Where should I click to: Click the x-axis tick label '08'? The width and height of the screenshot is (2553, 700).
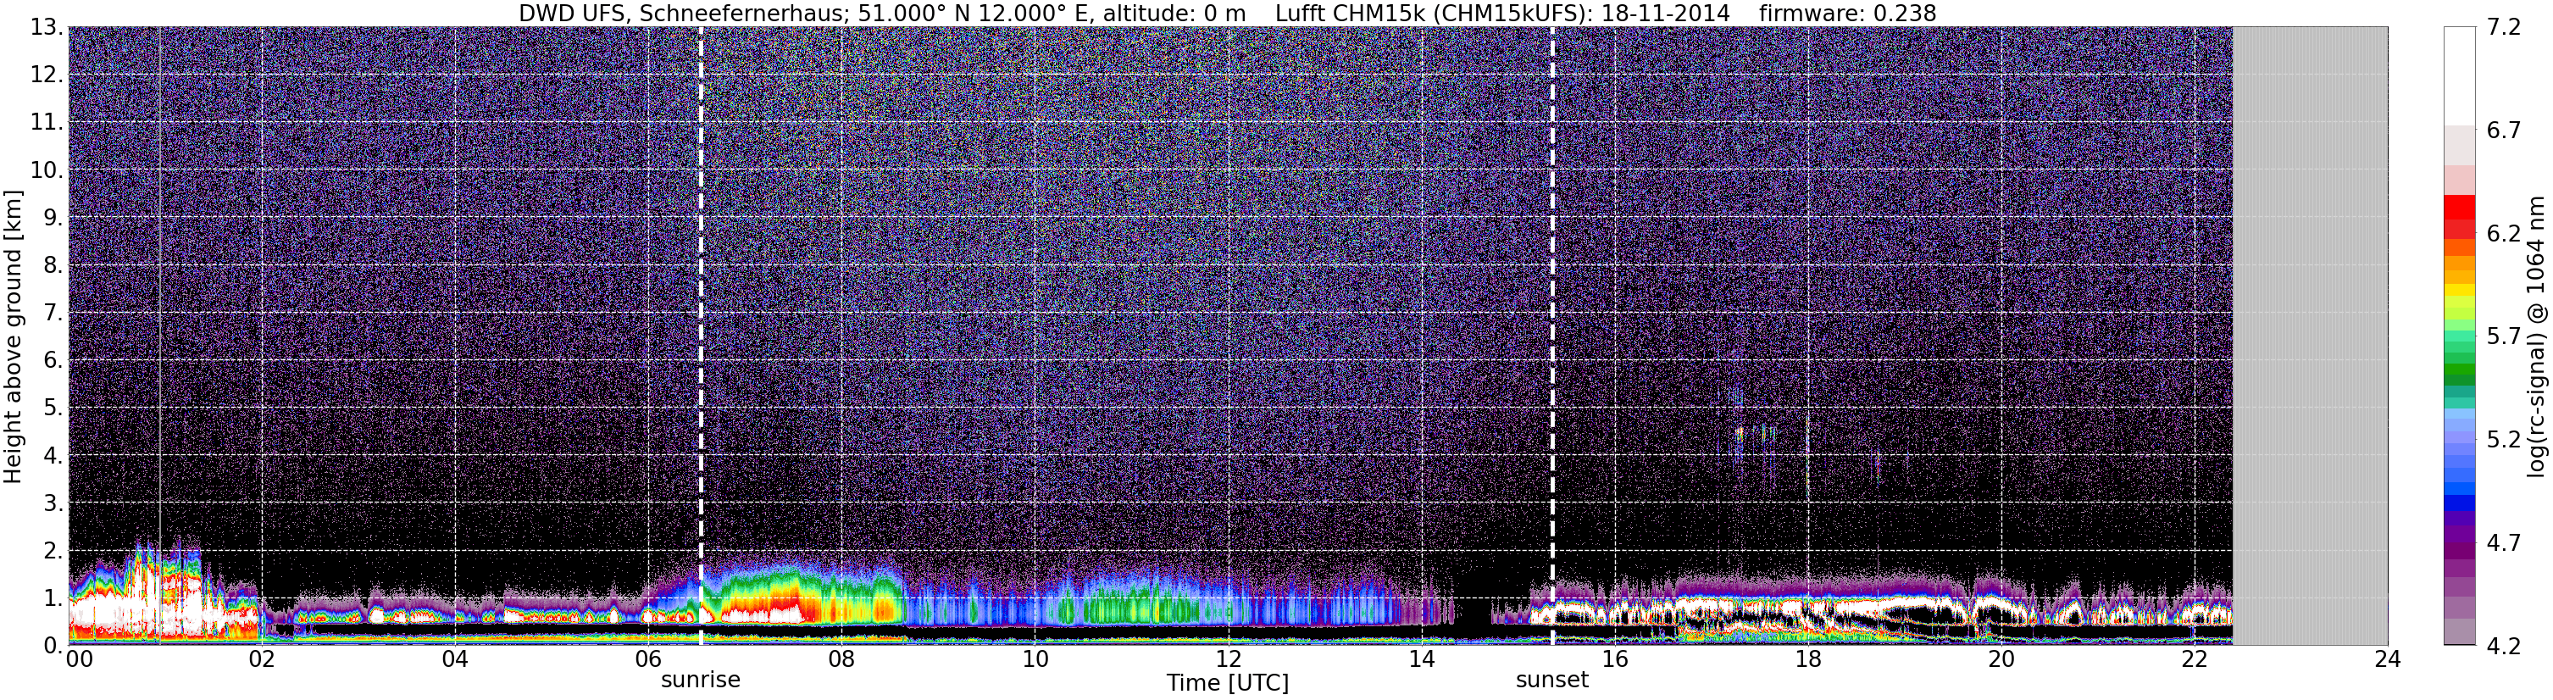pos(841,659)
